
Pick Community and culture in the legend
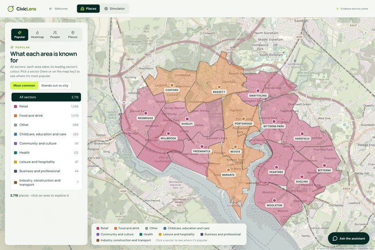coord(115,235)
